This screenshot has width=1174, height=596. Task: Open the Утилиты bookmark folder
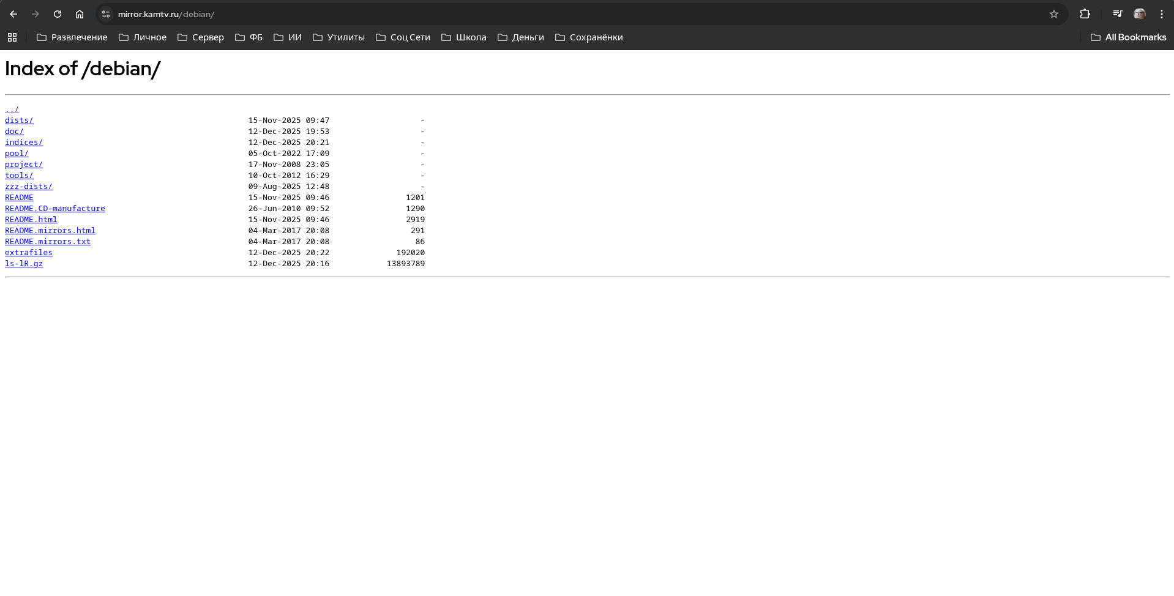[x=339, y=37]
